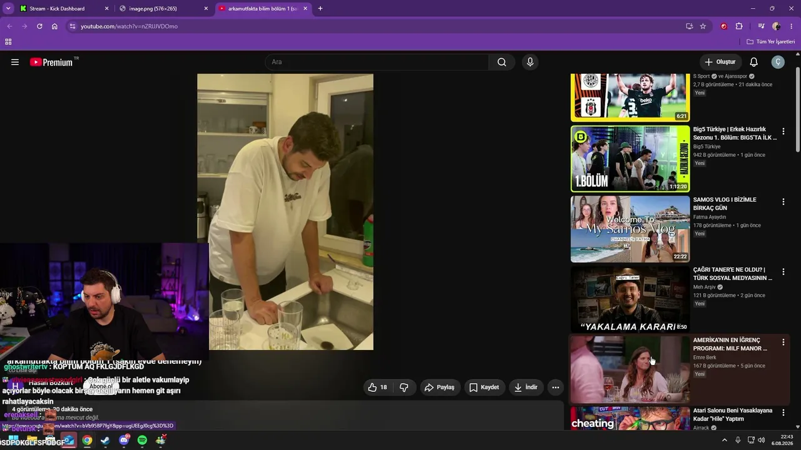Click the browser address bar URL
This screenshot has width=801, height=450.
129,26
